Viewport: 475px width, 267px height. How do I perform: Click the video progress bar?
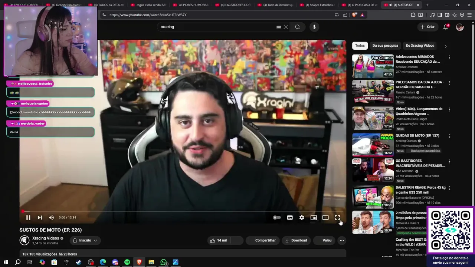pos(183,211)
